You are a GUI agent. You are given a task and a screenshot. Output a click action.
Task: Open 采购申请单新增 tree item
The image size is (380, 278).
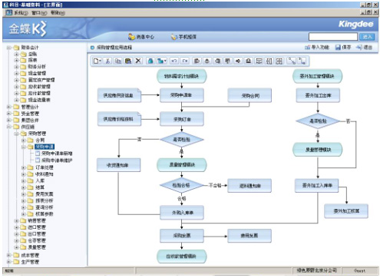[x=57, y=154]
